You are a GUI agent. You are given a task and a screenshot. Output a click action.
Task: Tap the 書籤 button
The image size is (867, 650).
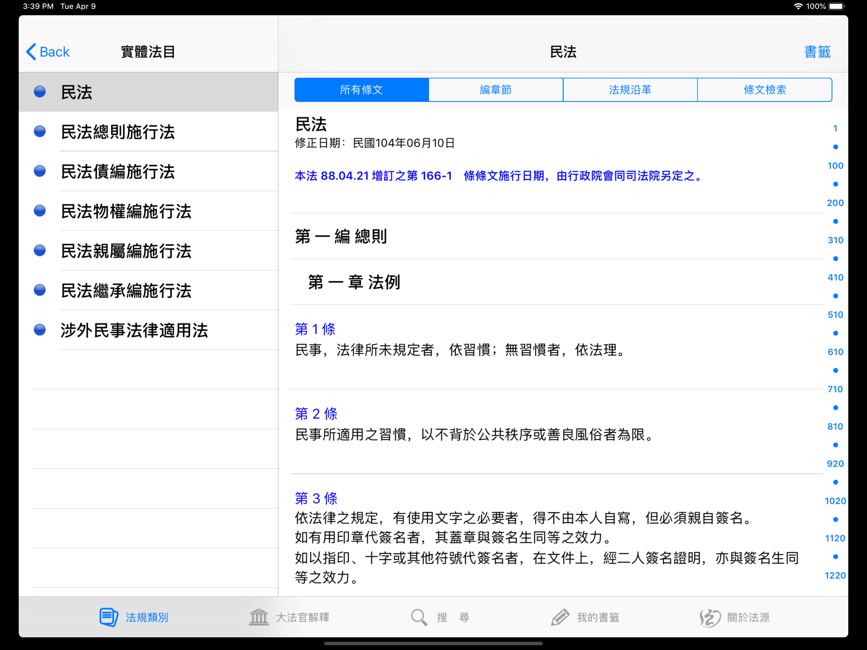817,52
